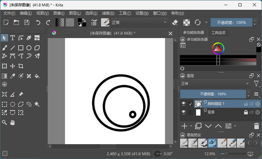This screenshot has width=262, height=159.
Task: Select the Line tool
Action: 13,48
